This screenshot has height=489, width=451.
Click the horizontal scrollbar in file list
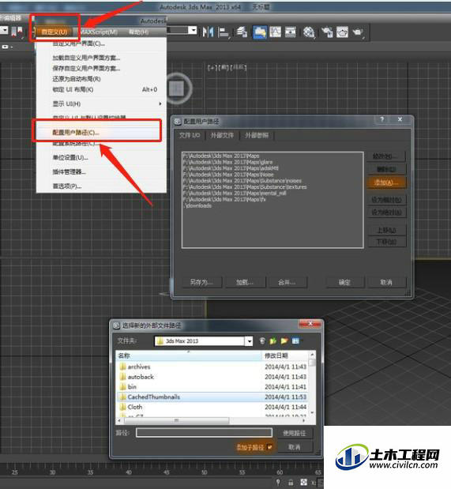177,421
